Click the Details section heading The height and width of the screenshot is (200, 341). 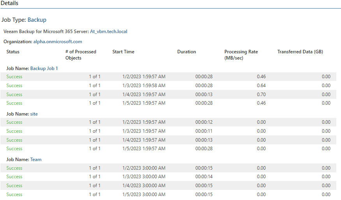coord(10,3)
